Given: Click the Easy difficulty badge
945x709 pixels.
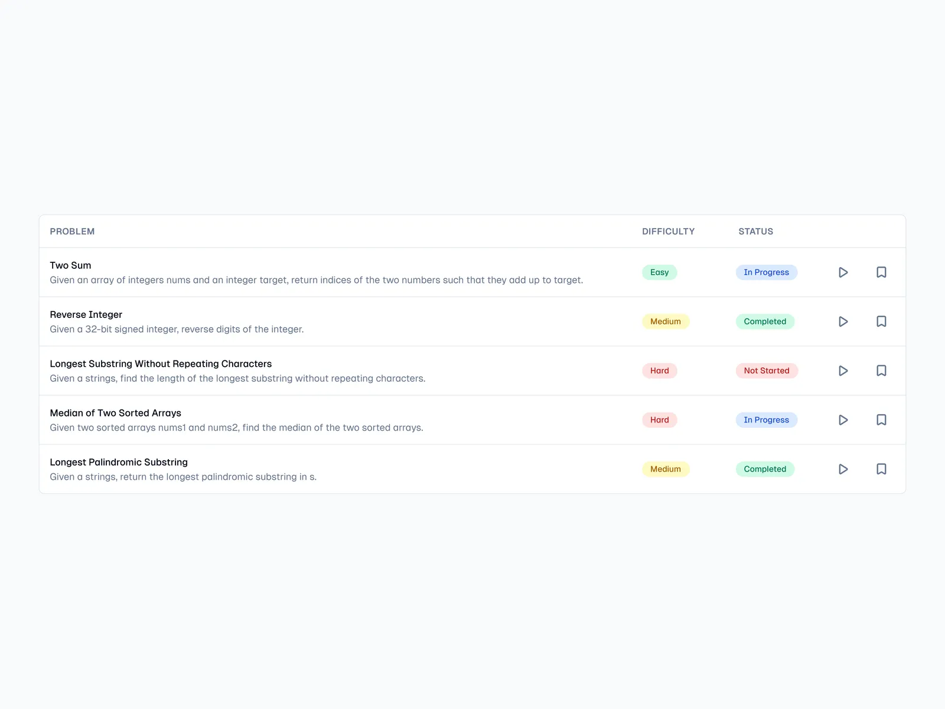Looking at the screenshot, I should pos(659,272).
